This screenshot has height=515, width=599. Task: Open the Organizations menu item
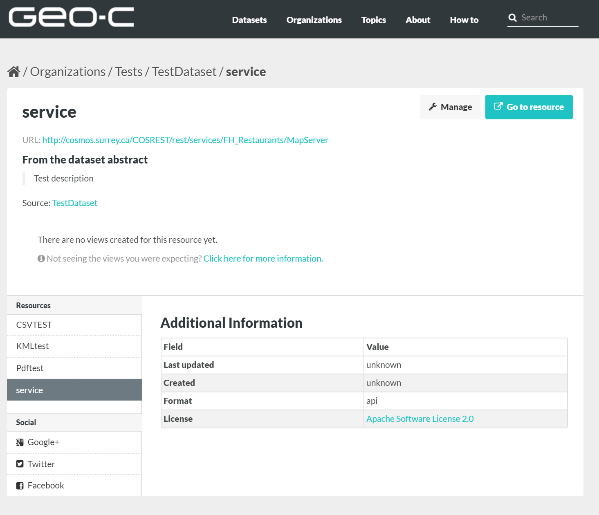(314, 20)
